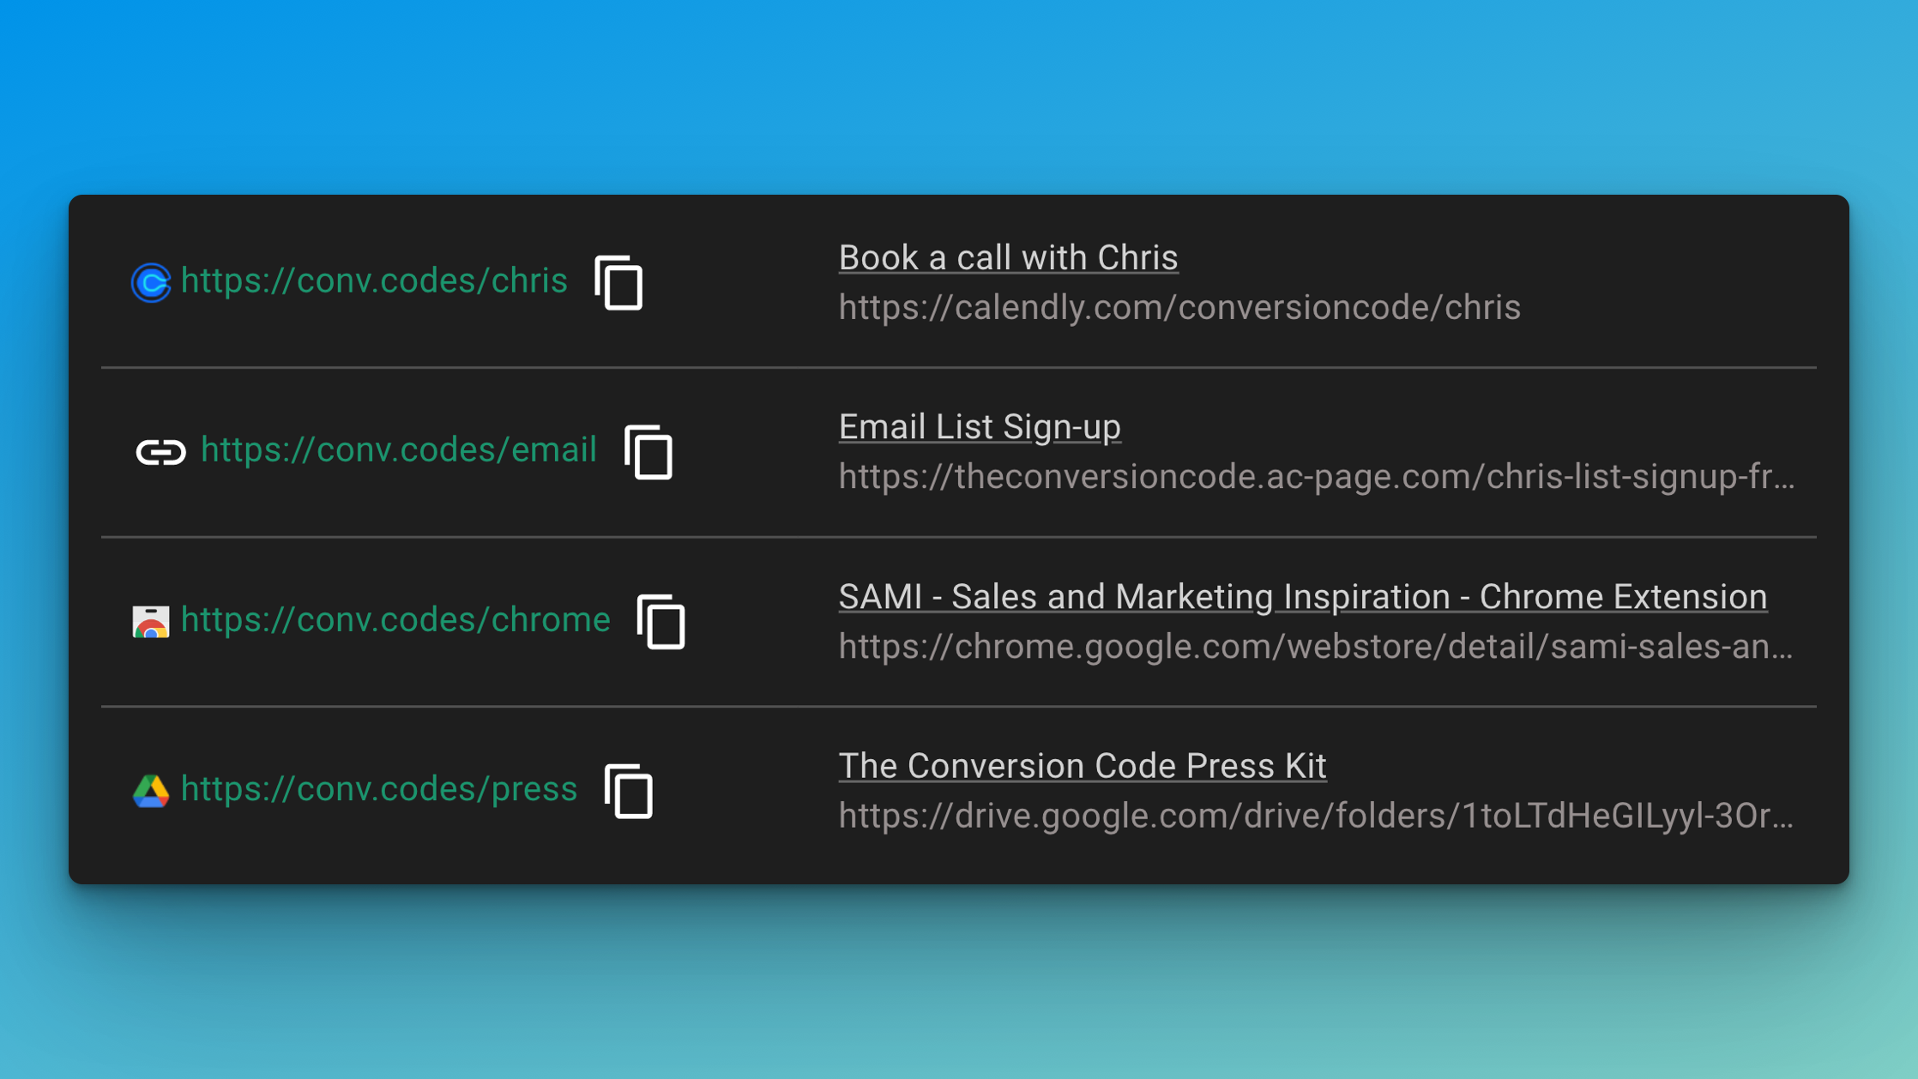Open SAMI Sales and Marketing Inspiration title
Image resolution: width=1918 pixels, height=1079 pixels.
click(1302, 596)
